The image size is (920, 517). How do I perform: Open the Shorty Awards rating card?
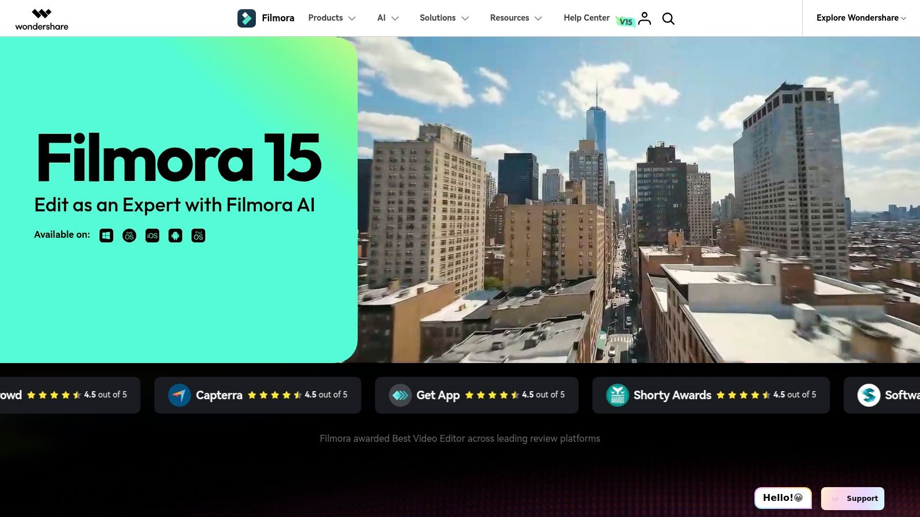pos(711,395)
